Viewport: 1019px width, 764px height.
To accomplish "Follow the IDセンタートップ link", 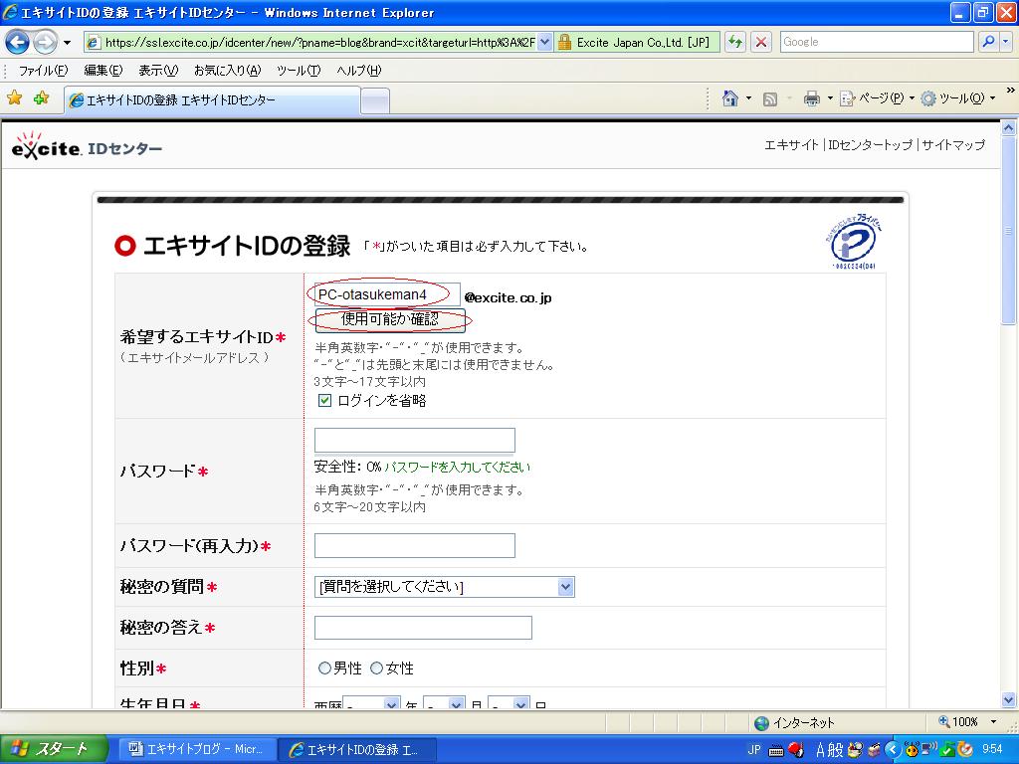I will pos(870,145).
